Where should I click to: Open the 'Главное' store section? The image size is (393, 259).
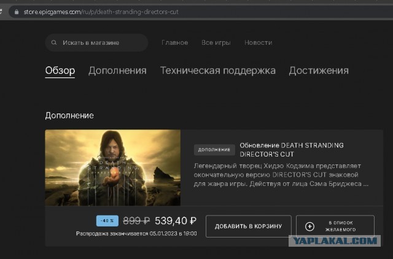point(174,42)
